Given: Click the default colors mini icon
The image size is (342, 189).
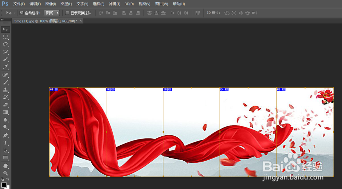Looking at the screenshot, I should (x=2, y=179).
